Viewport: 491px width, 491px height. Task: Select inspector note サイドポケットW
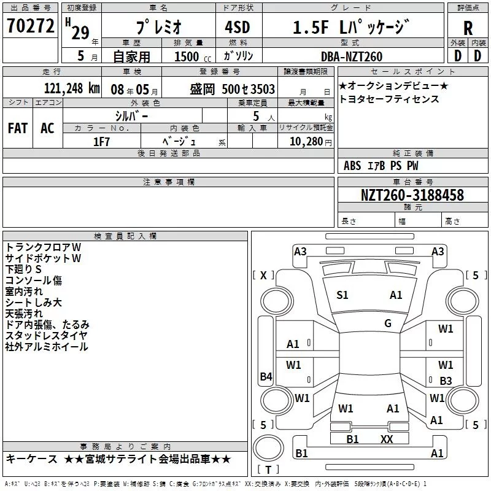[44, 258]
